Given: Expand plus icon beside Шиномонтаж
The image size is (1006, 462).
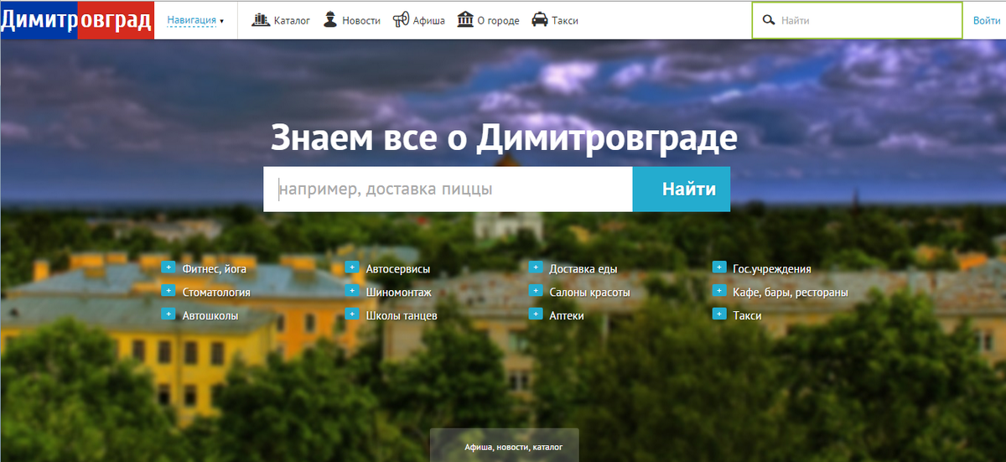Looking at the screenshot, I should [x=351, y=291].
